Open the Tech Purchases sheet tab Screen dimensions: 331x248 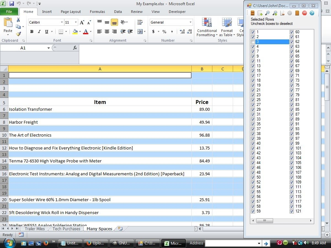click(x=67, y=229)
